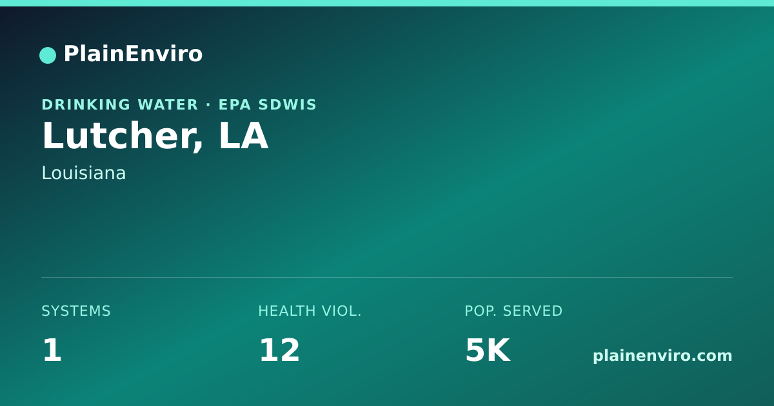Click the horizontal divider line
Screen dimensions: 774x406
click(387, 278)
